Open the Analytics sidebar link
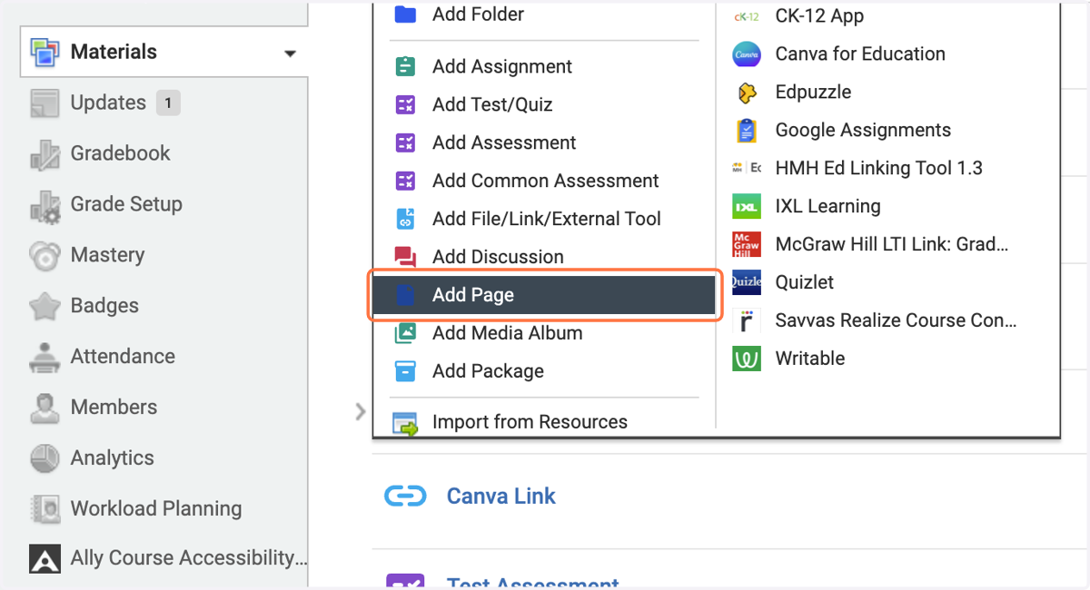 coord(113,458)
